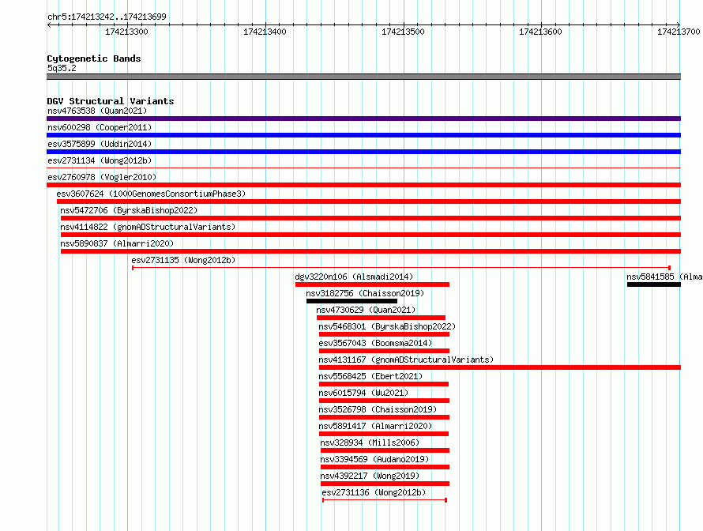Click the red esv2760978 variant bar
Screen dimensions: 703x531
363,185
